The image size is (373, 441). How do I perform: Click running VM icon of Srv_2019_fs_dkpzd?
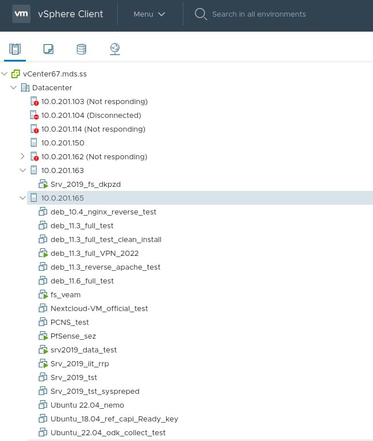[43, 184]
